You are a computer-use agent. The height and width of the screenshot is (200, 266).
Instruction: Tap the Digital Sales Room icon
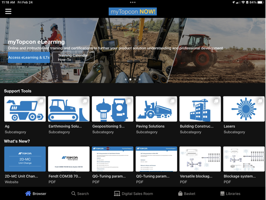tap(117, 194)
